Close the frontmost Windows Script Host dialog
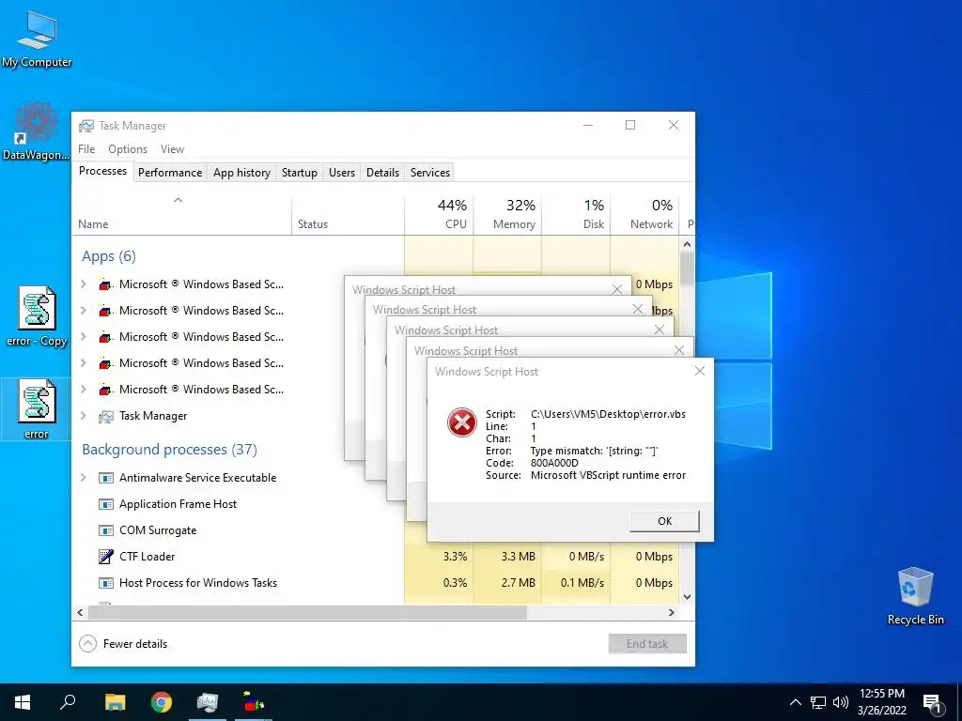 (699, 371)
